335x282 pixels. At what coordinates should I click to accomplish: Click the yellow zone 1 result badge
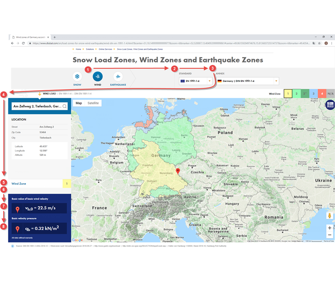(x=67, y=183)
